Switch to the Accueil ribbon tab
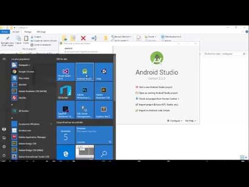 16,32
